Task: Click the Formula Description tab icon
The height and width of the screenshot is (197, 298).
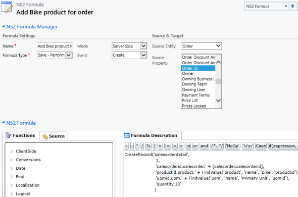Action: (127, 135)
